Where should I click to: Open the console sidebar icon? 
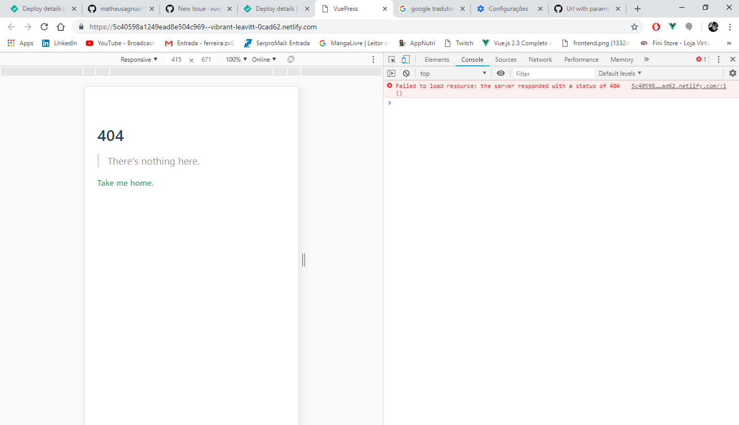(x=392, y=73)
